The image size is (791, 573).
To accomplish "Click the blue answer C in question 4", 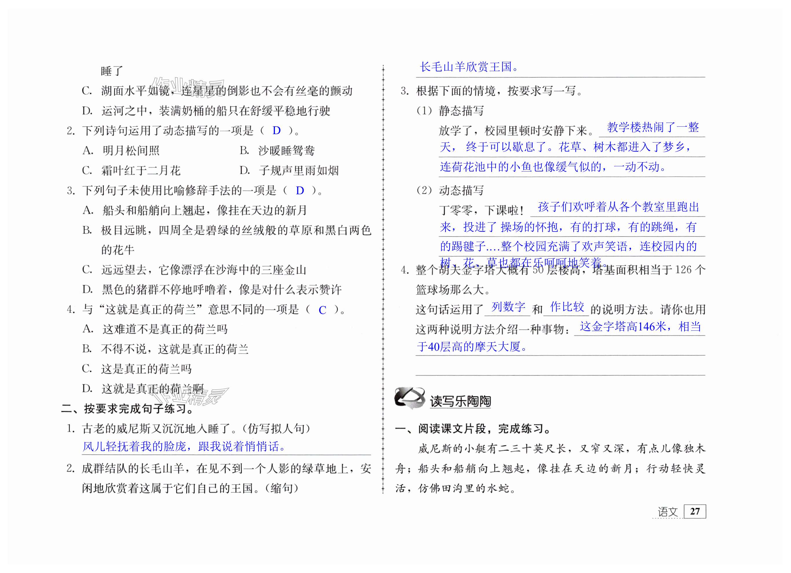I will (322, 310).
